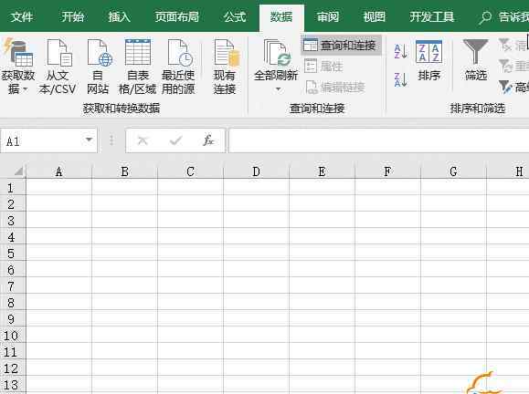Screen dimensions: 529x394
Task: Click inside the formula bar input
Action: (379, 140)
